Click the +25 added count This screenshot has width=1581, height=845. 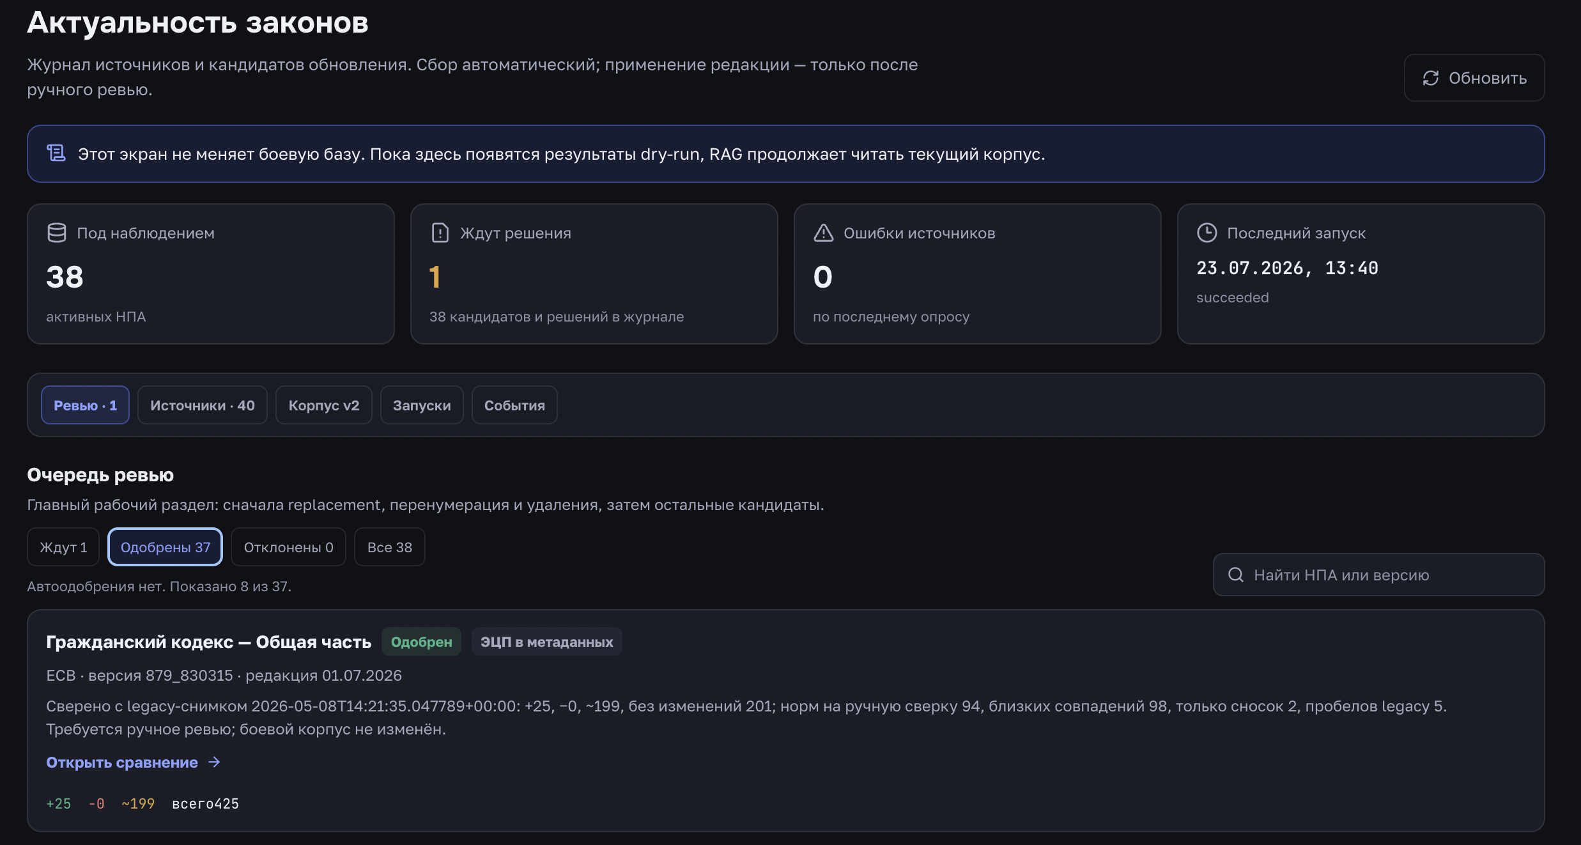tap(59, 803)
